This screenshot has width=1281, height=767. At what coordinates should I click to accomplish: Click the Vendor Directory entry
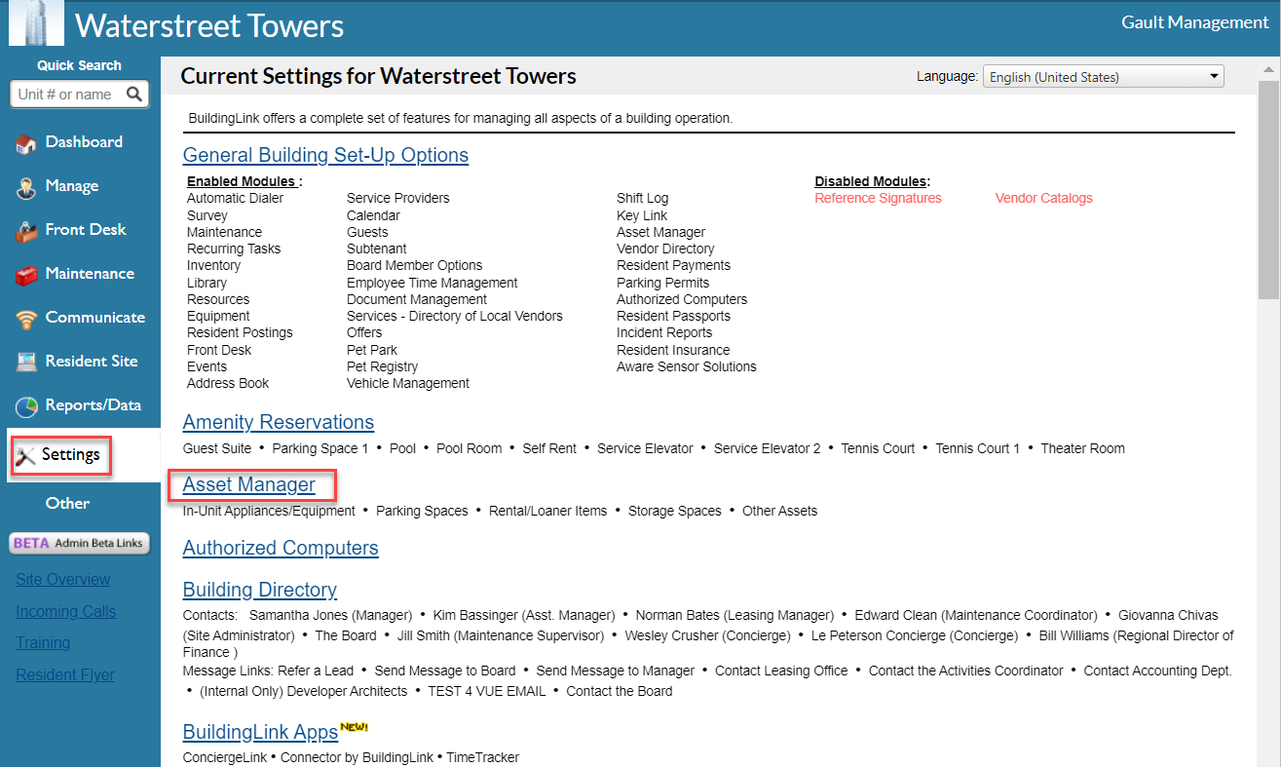coord(665,249)
